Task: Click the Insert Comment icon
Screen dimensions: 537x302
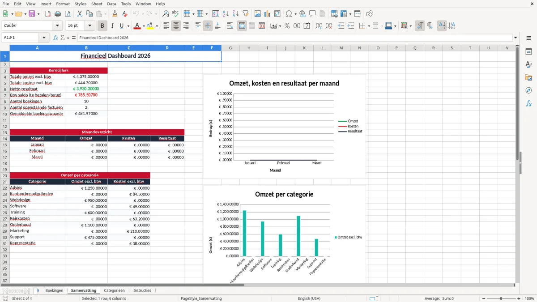Action: pos(312,14)
